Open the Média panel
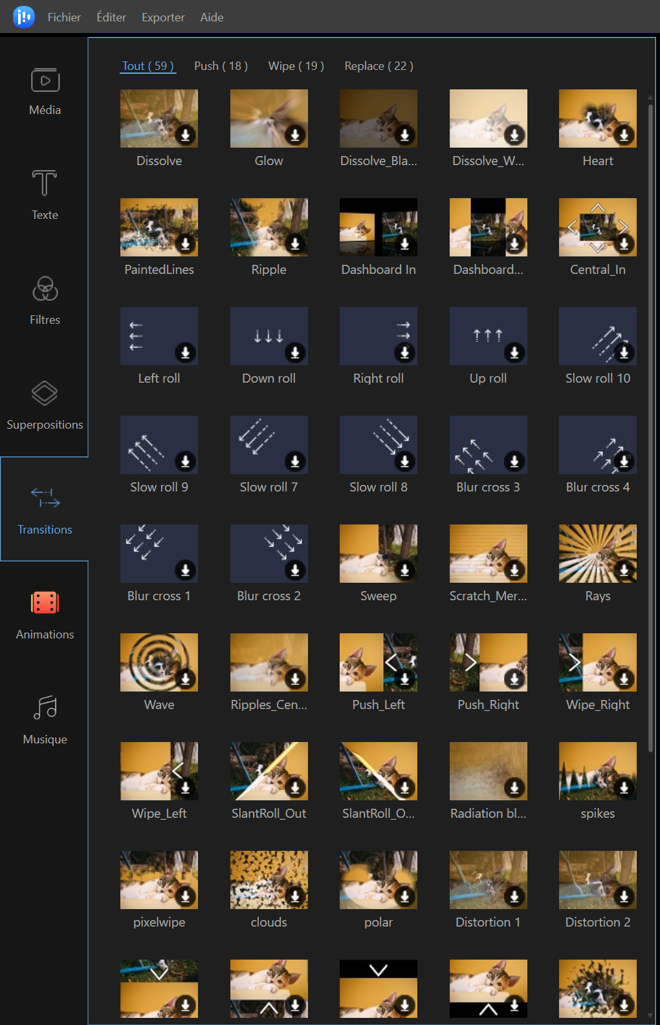Viewport: 660px width, 1025px height. click(x=45, y=91)
